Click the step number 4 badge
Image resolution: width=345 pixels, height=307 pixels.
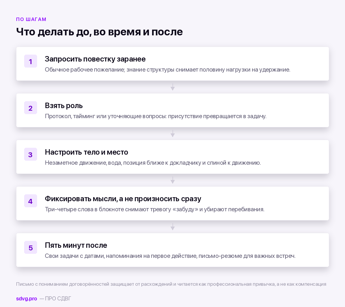click(30, 201)
